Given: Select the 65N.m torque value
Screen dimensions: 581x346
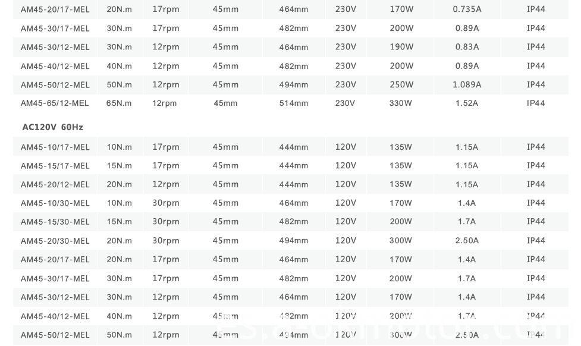Looking at the screenshot, I should 119,103.
